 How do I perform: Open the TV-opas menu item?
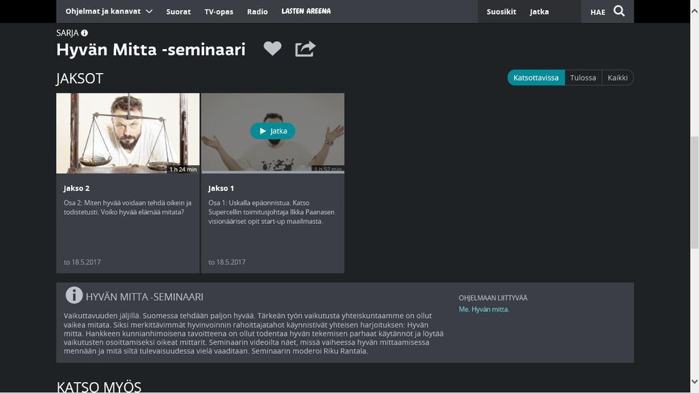pos(219,12)
